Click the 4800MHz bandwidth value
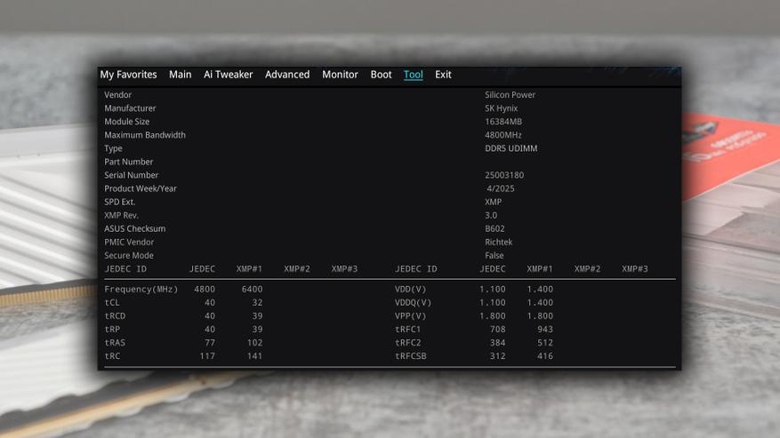This screenshot has height=438, width=780. (503, 135)
